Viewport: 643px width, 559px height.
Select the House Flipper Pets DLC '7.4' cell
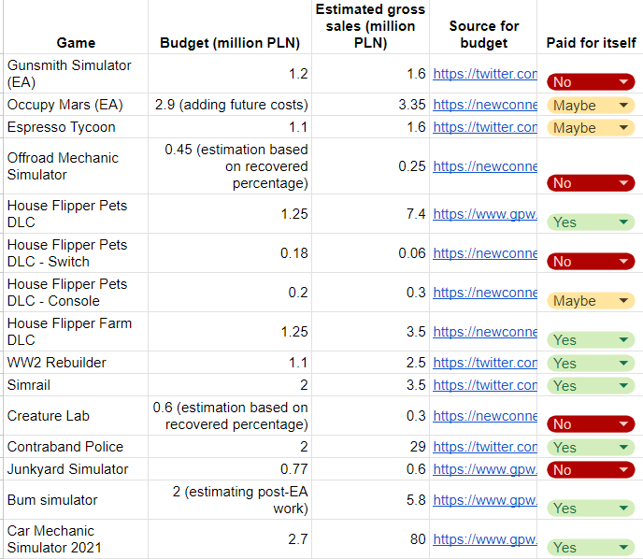[370, 214]
